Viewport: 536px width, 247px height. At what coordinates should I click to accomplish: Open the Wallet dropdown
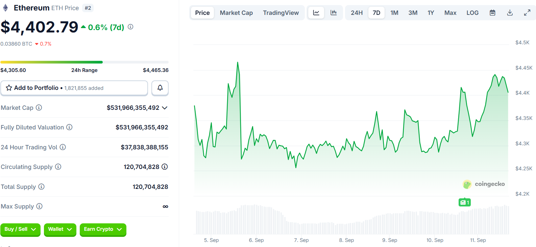(60, 229)
